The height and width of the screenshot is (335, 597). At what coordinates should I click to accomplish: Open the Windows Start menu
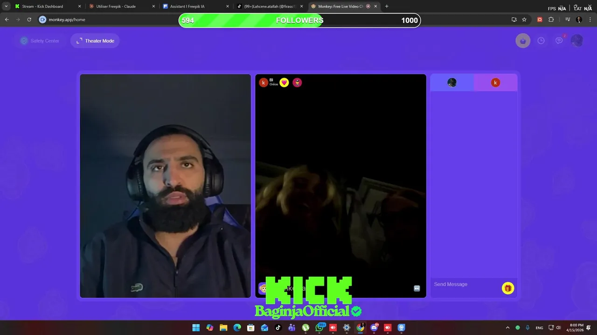196,328
